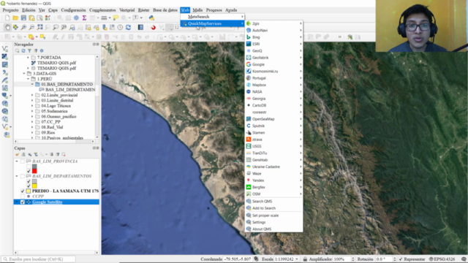This screenshot has height=263, width=468.
Task: Expand the 04.Lago Titicaca folder
Action: pyautogui.click(x=32, y=106)
